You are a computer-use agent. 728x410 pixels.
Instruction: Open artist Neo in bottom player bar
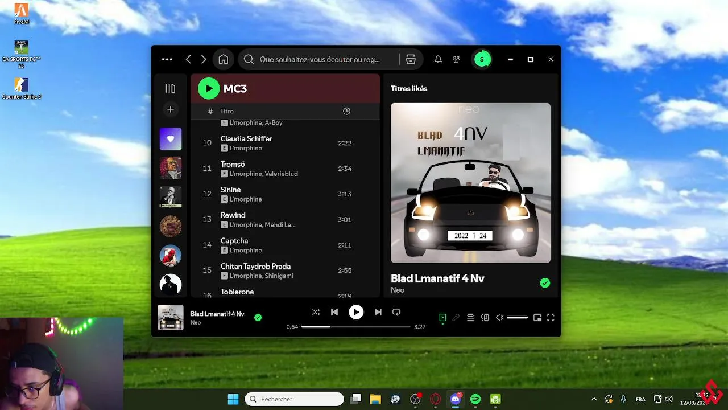pos(196,322)
